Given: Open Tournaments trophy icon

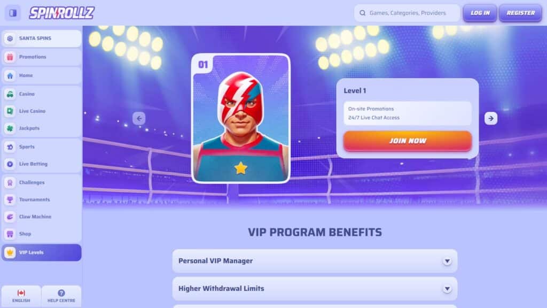Looking at the screenshot, I should (x=10, y=199).
